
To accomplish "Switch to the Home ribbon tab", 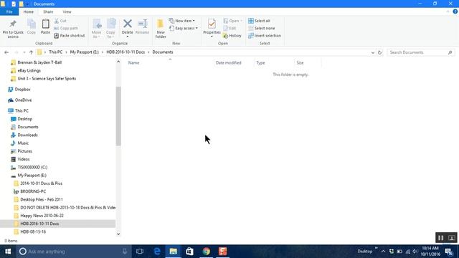I will pyautogui.click(x=29, y=11).
